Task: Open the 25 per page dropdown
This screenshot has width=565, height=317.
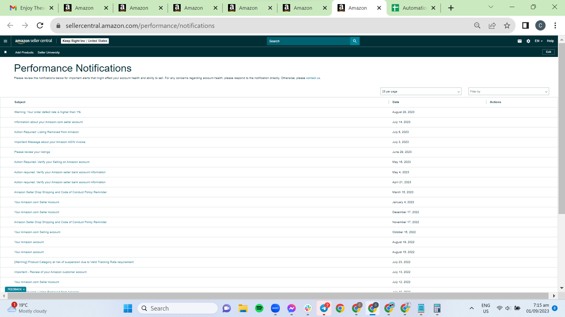Action: pyautogui.click(x=421, y=92)
